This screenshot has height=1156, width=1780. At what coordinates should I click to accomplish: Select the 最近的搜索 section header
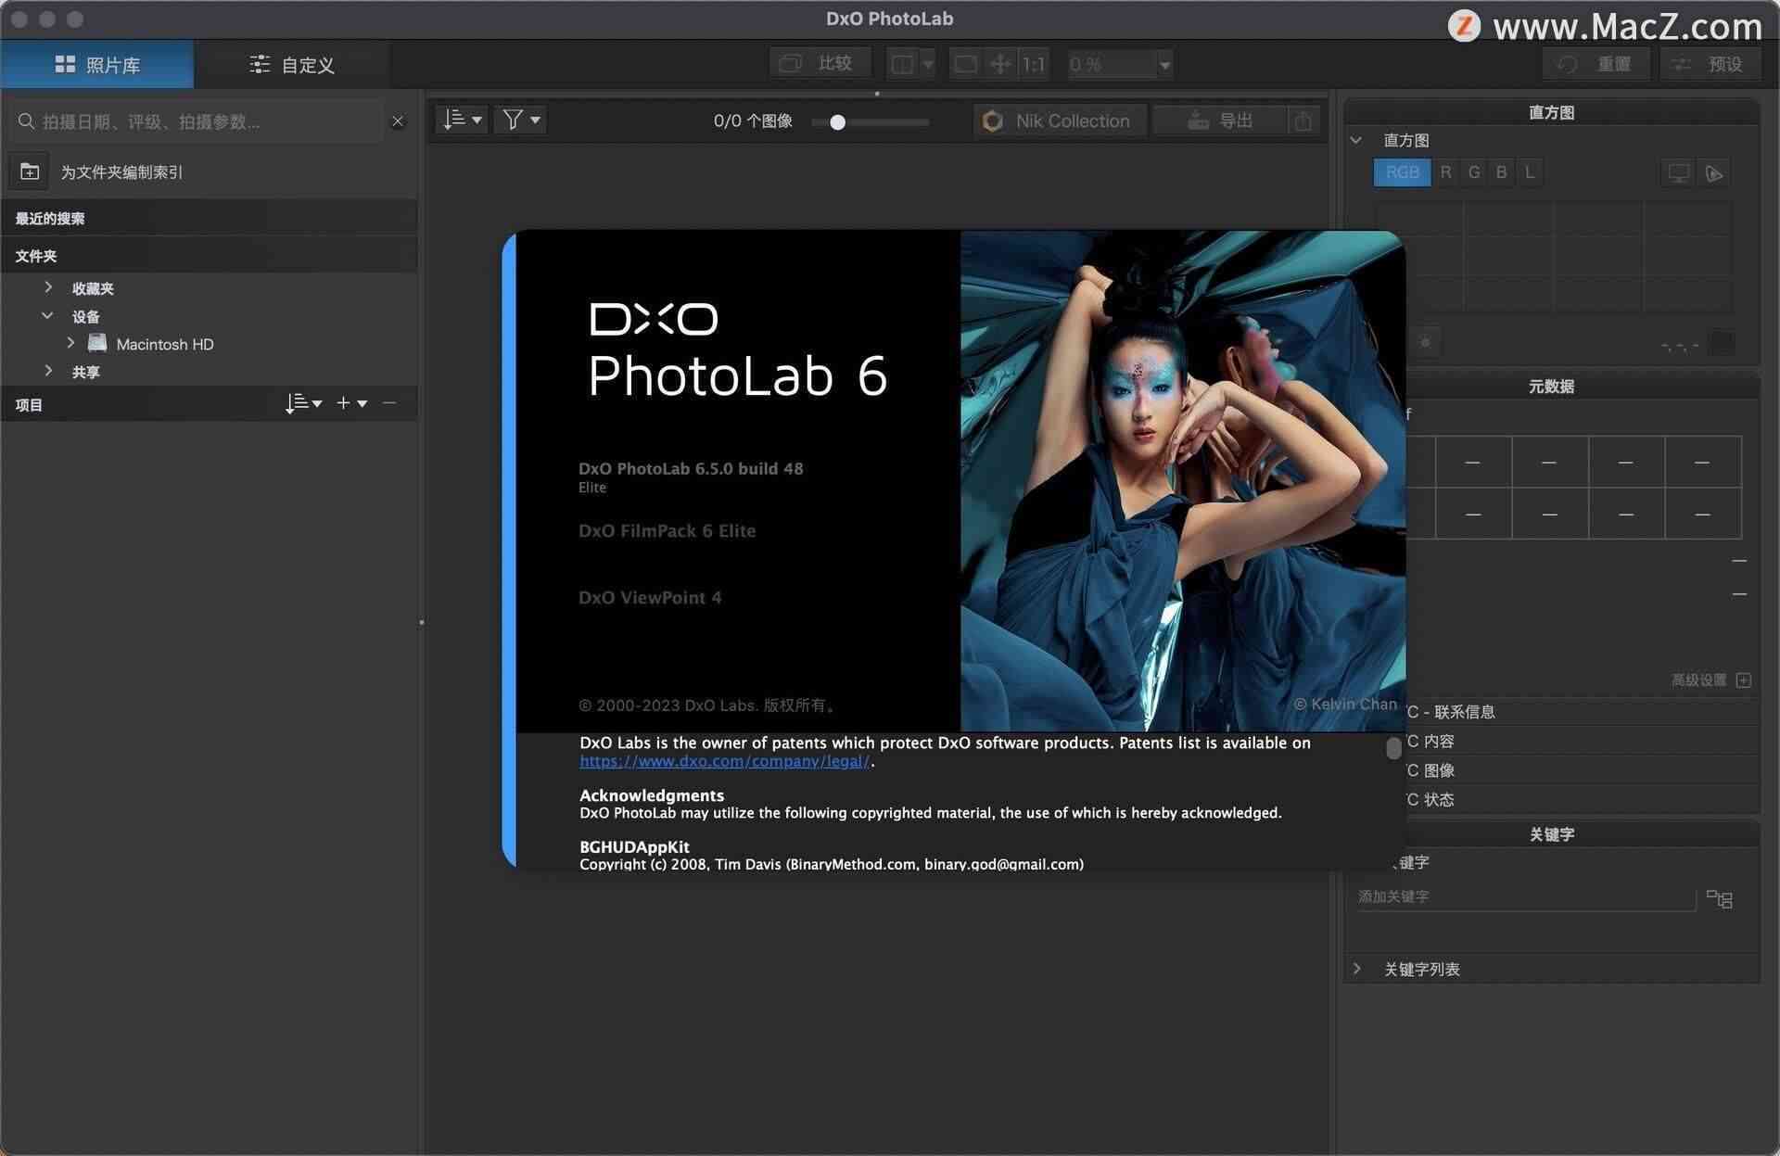(x=209, y=219)
